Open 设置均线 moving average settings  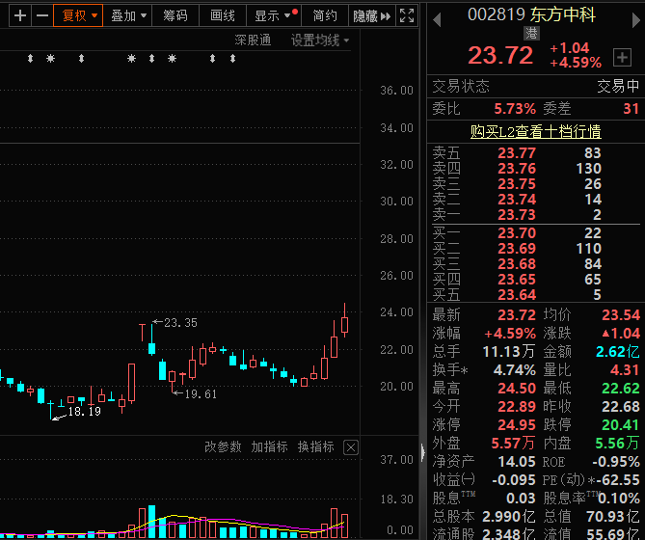pyautogui.click(x=320, y=40)
